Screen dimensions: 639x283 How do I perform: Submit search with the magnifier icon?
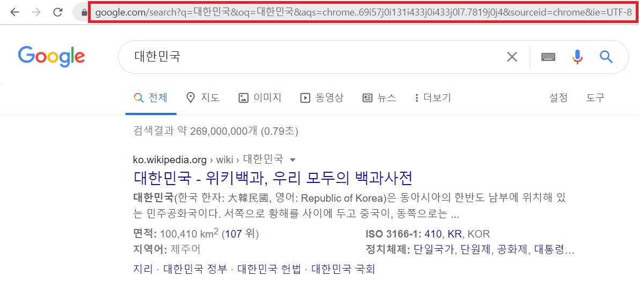606,57
